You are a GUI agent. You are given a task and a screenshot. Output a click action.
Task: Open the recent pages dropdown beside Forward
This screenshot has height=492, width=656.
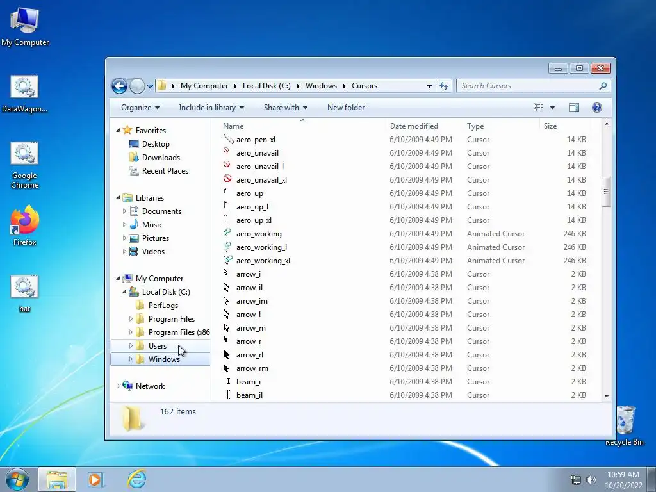coord(150,86)
